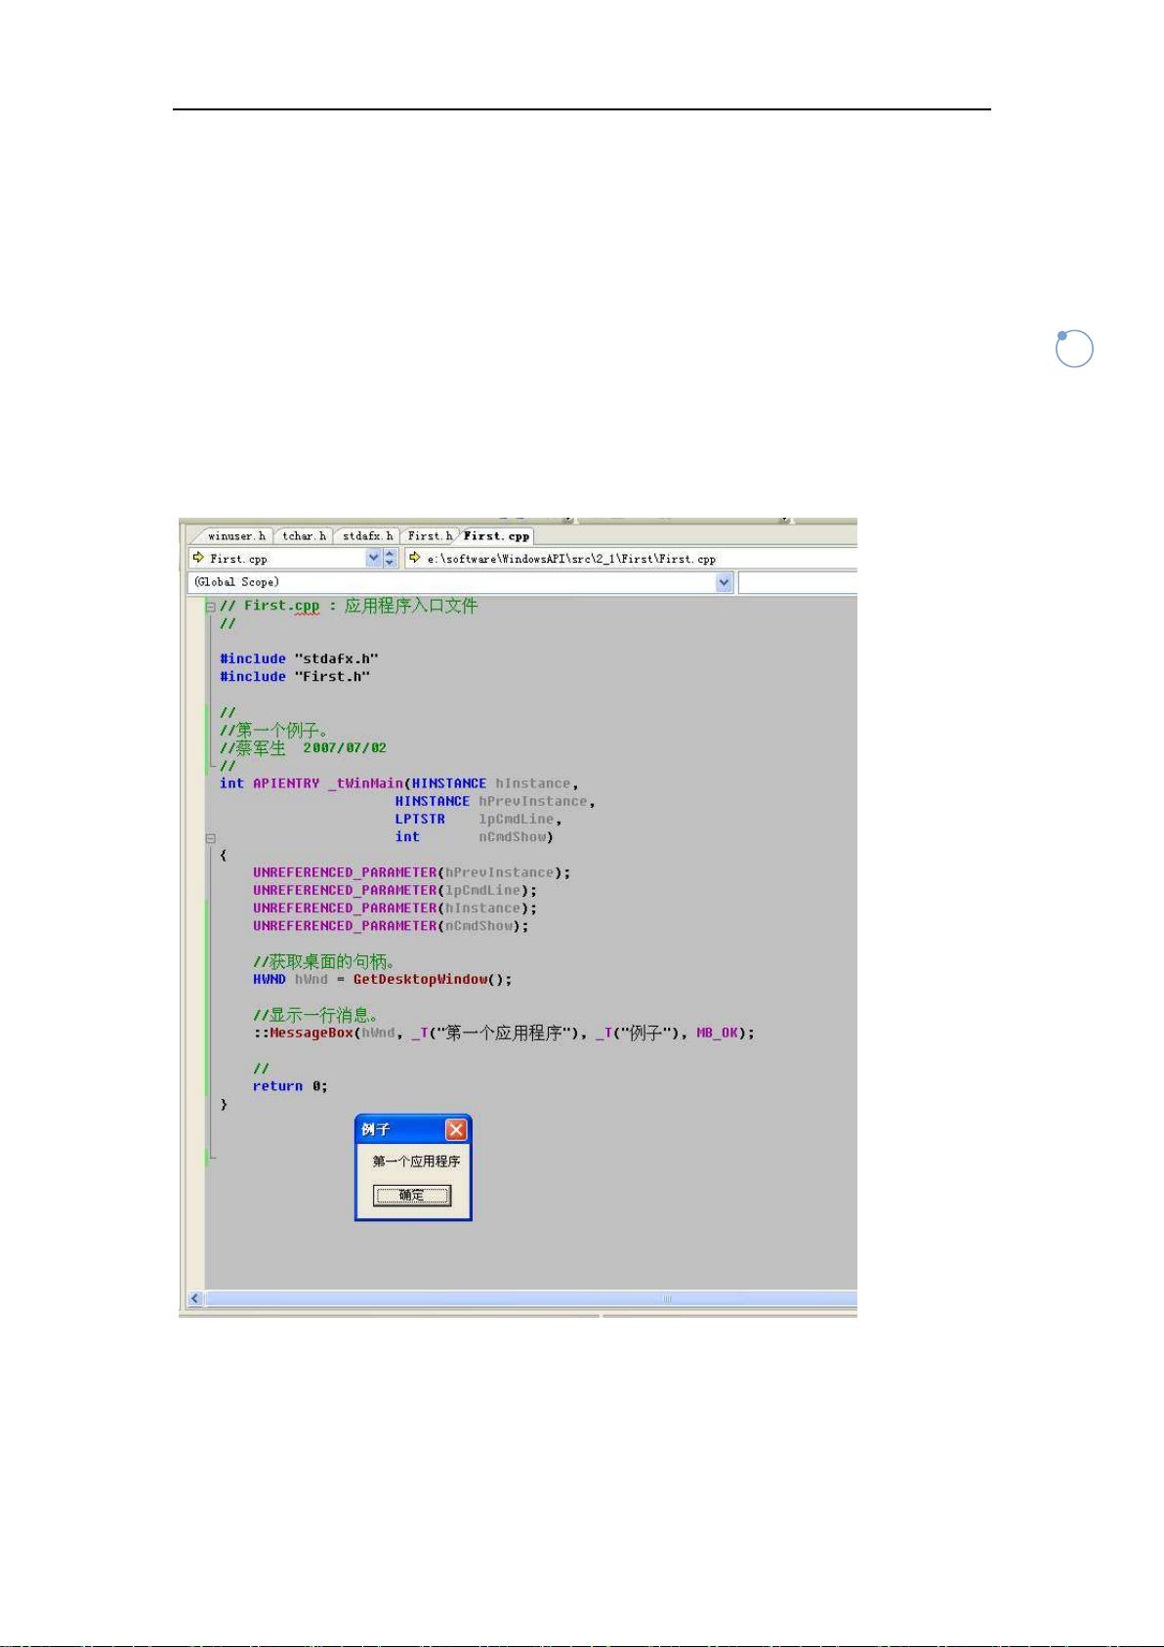
Task: Collapse the _tWinMain function body toggle
Action: 210,838
